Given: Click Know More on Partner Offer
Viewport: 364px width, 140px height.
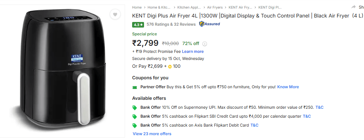Looking at the screenshot, I should (288, 87).
